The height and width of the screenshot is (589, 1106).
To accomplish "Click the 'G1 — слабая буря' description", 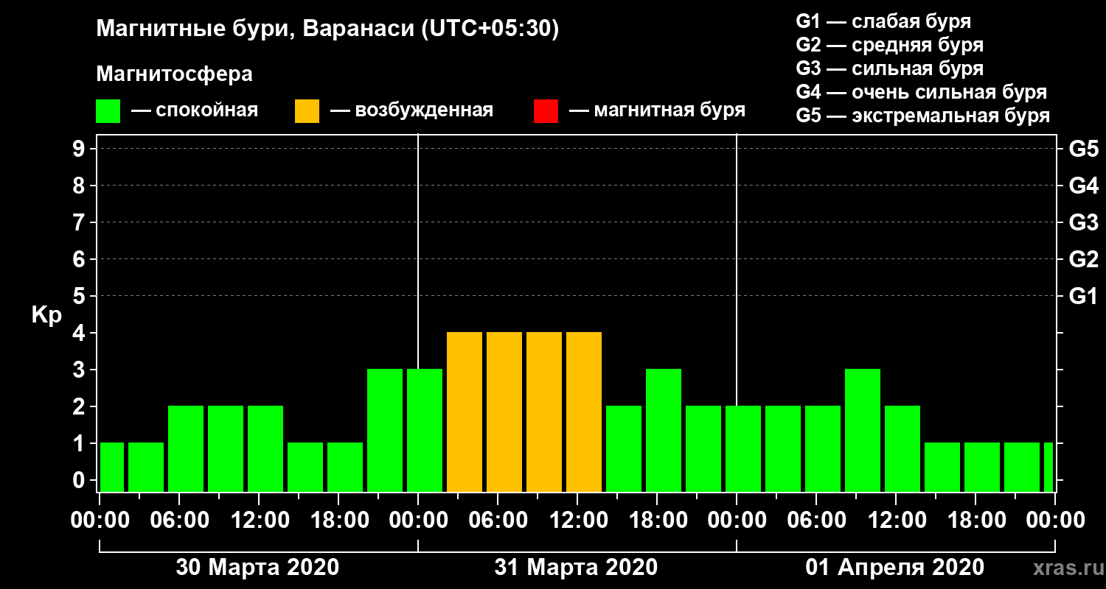I will click(x=883, y=21).
